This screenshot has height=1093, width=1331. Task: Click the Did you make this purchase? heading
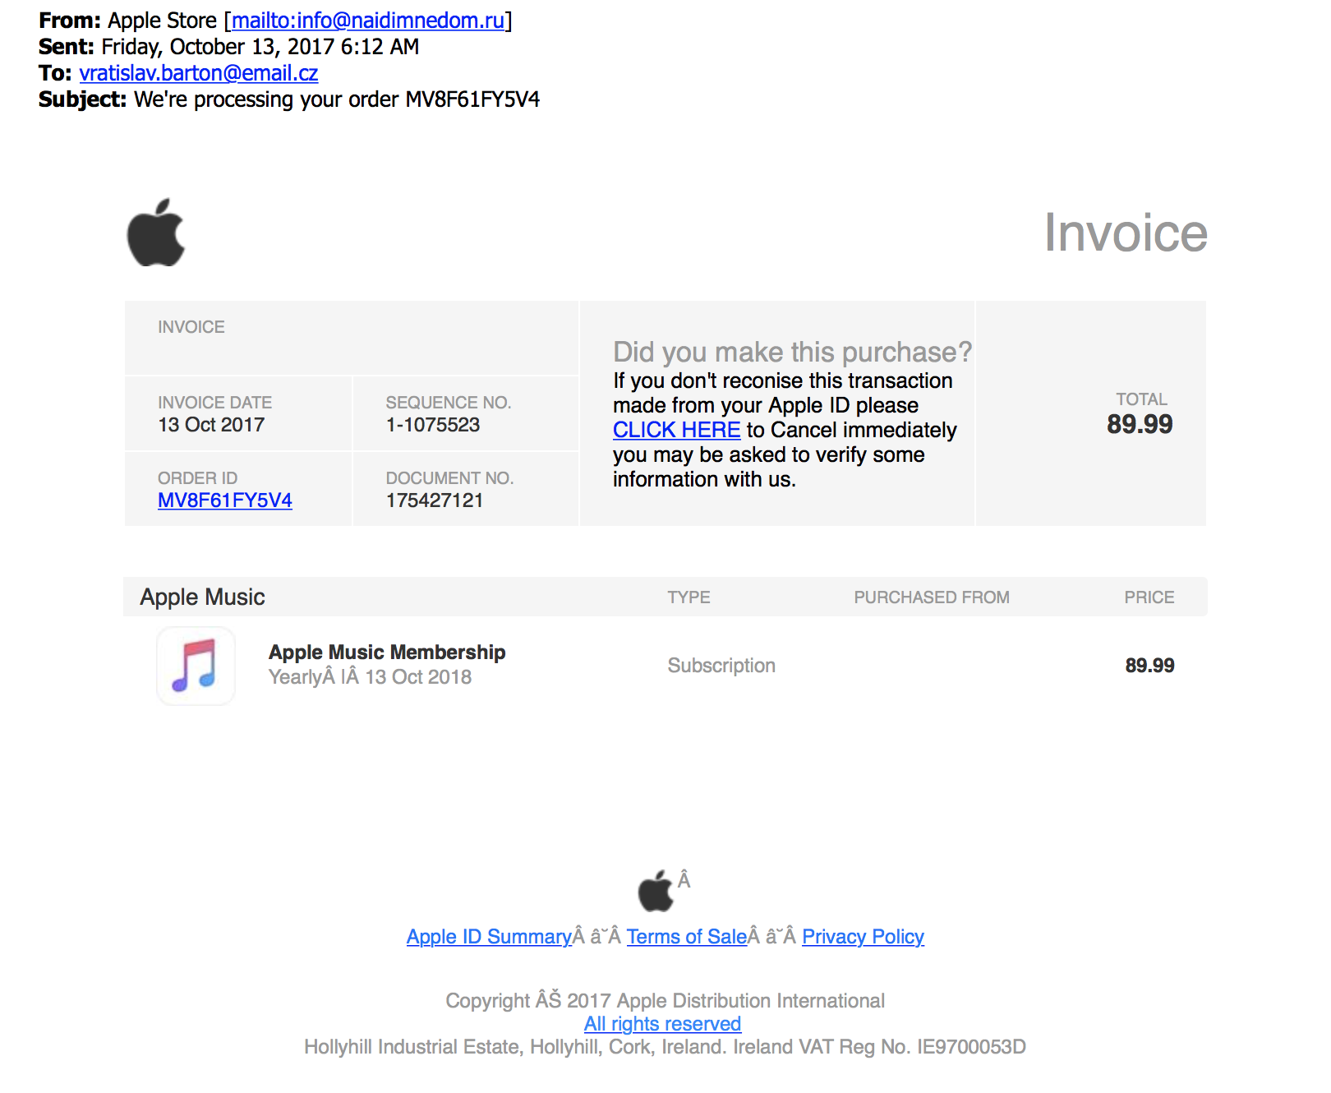tap(792, 352)
